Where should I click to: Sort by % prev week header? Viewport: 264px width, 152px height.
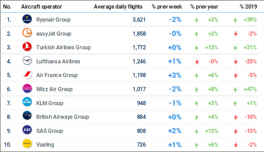click(167, 7)
